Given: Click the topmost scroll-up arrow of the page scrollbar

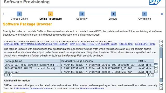Looking at the screenshot, I should [x=161, y=42].
